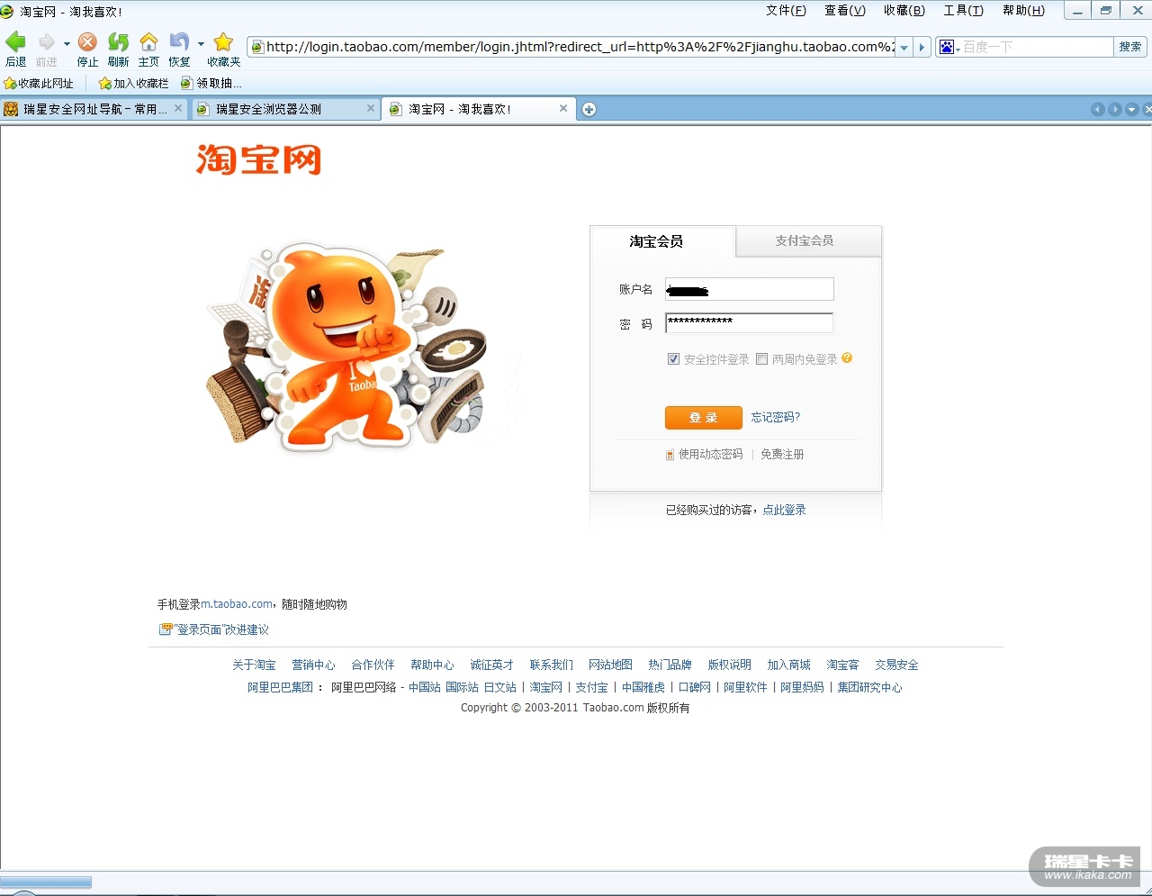Click the 支付宝 footer link
Screen dimensions: 1152x896
591,687
